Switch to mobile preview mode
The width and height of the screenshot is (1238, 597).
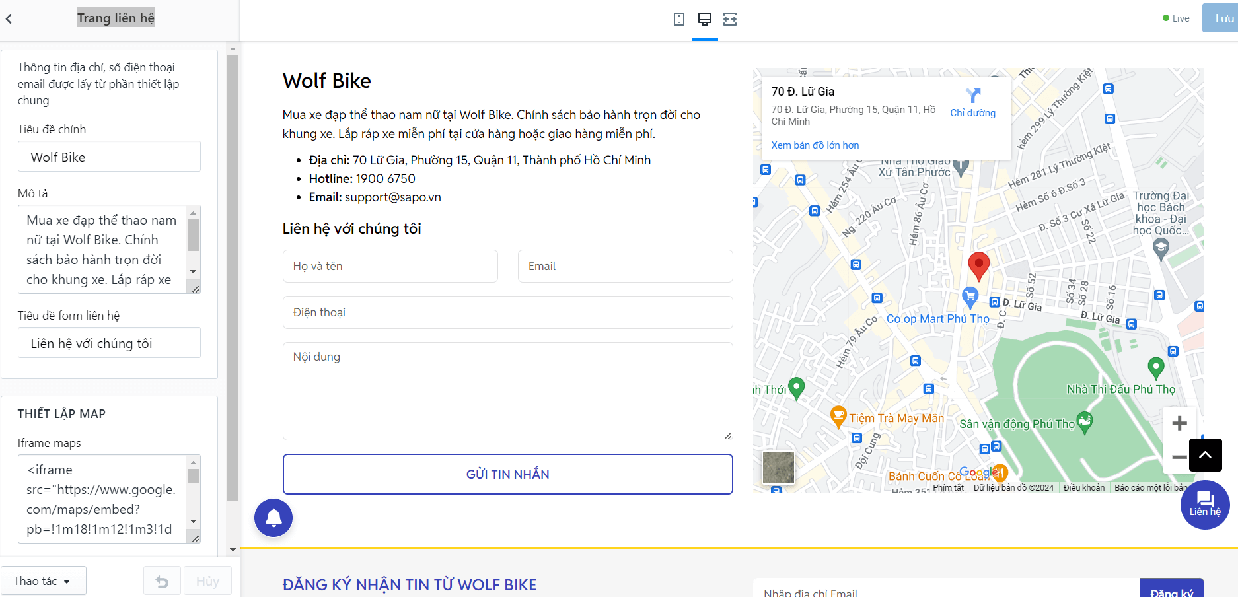[678, 19]
